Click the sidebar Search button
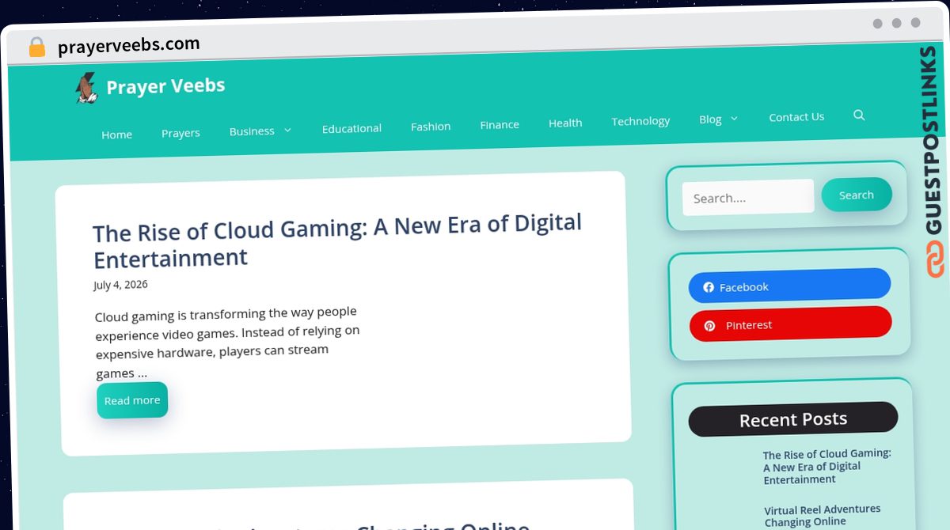Screen dimensions: 950x530 [x=857, y=195]
